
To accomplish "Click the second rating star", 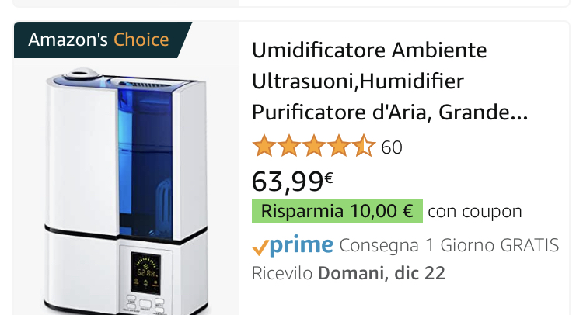I will tap(289, 146).
